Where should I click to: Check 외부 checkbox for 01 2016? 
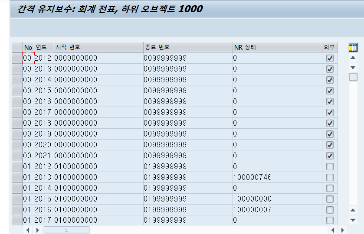pyautogui.click(x=330, y=210)
